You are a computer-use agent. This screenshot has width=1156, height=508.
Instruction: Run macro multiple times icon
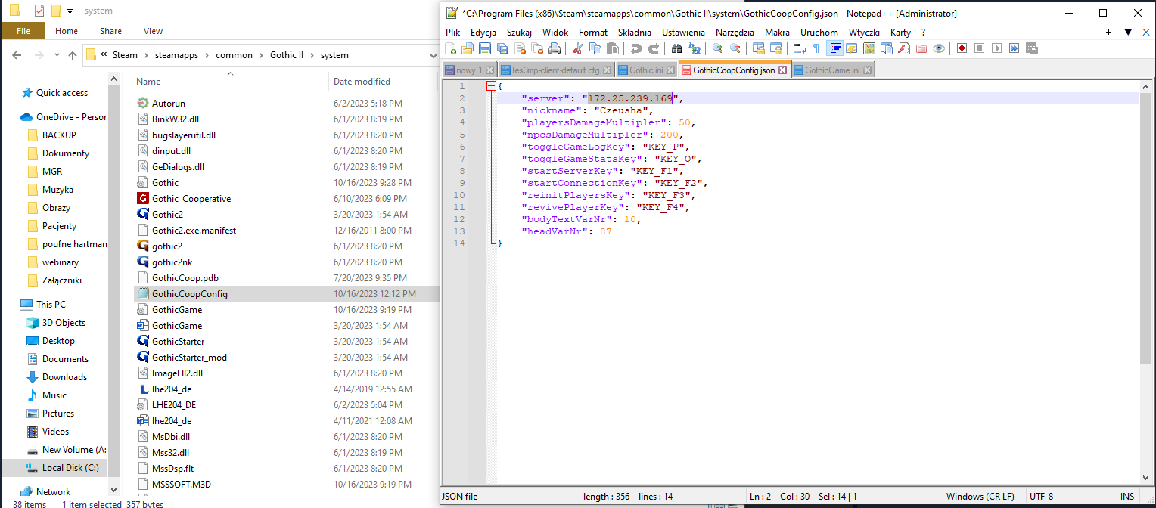pyautogui.click(x=1014, y=48)
